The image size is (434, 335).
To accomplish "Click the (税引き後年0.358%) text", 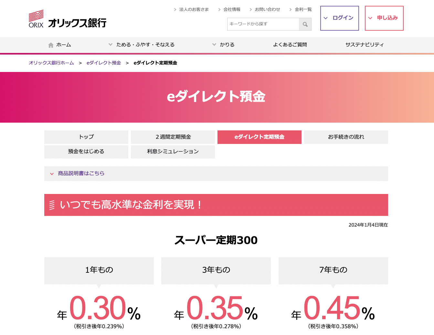I will coord(333,326).
